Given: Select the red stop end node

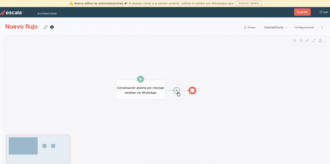Looking at the screenshot, I should (x=192, y=90).
